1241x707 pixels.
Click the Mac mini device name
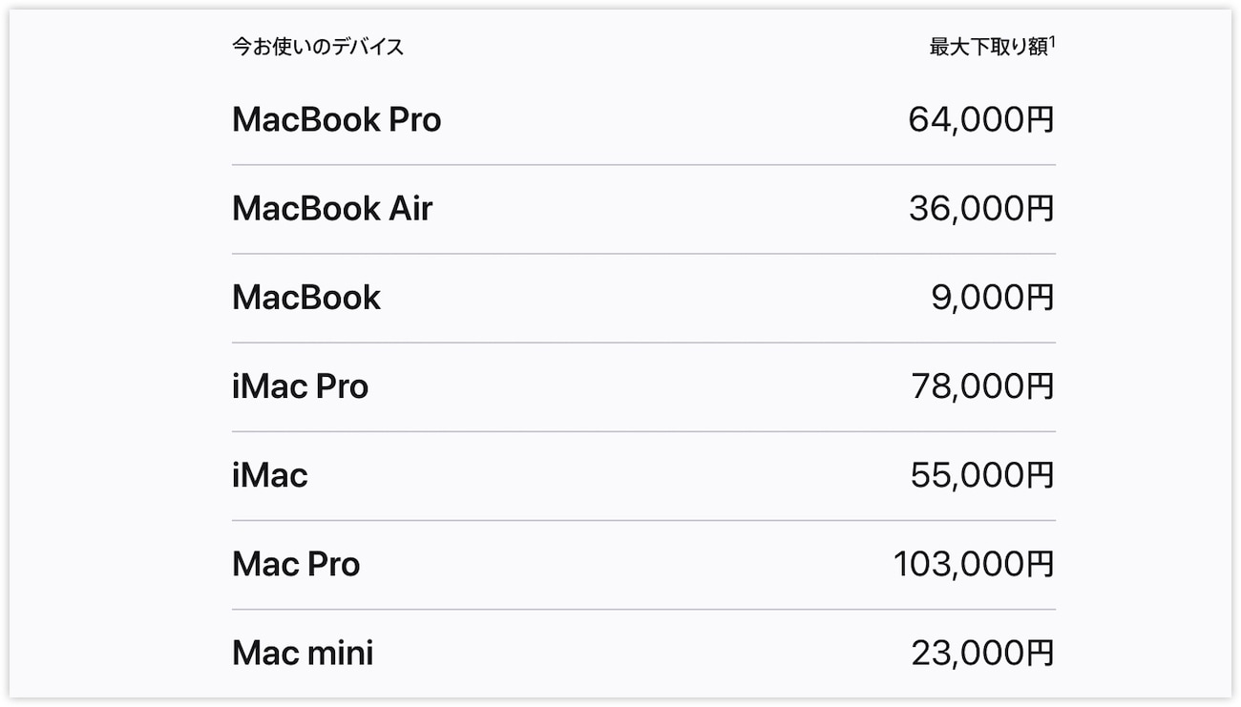click(303, 653)
